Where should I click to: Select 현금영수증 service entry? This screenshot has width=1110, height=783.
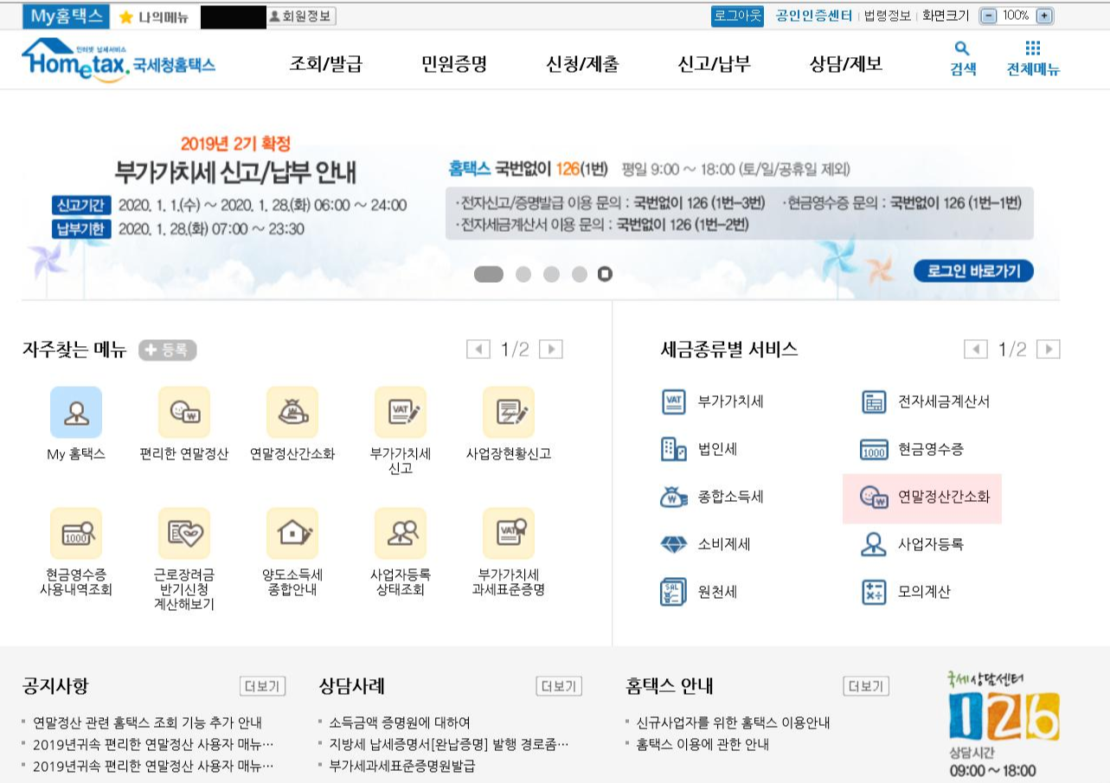912,449
